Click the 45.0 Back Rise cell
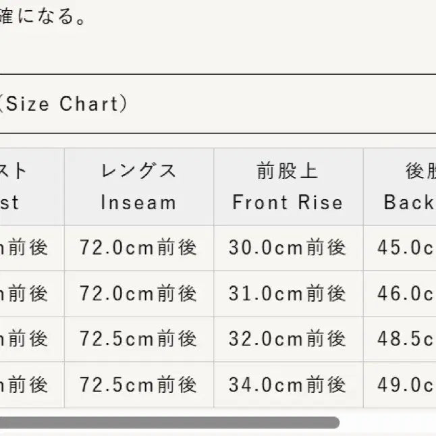436x436 pixels. (x=406, y=248)
